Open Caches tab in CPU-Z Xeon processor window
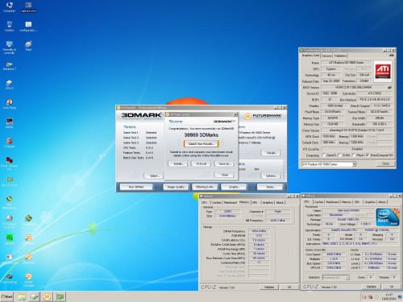 point(318,202)
